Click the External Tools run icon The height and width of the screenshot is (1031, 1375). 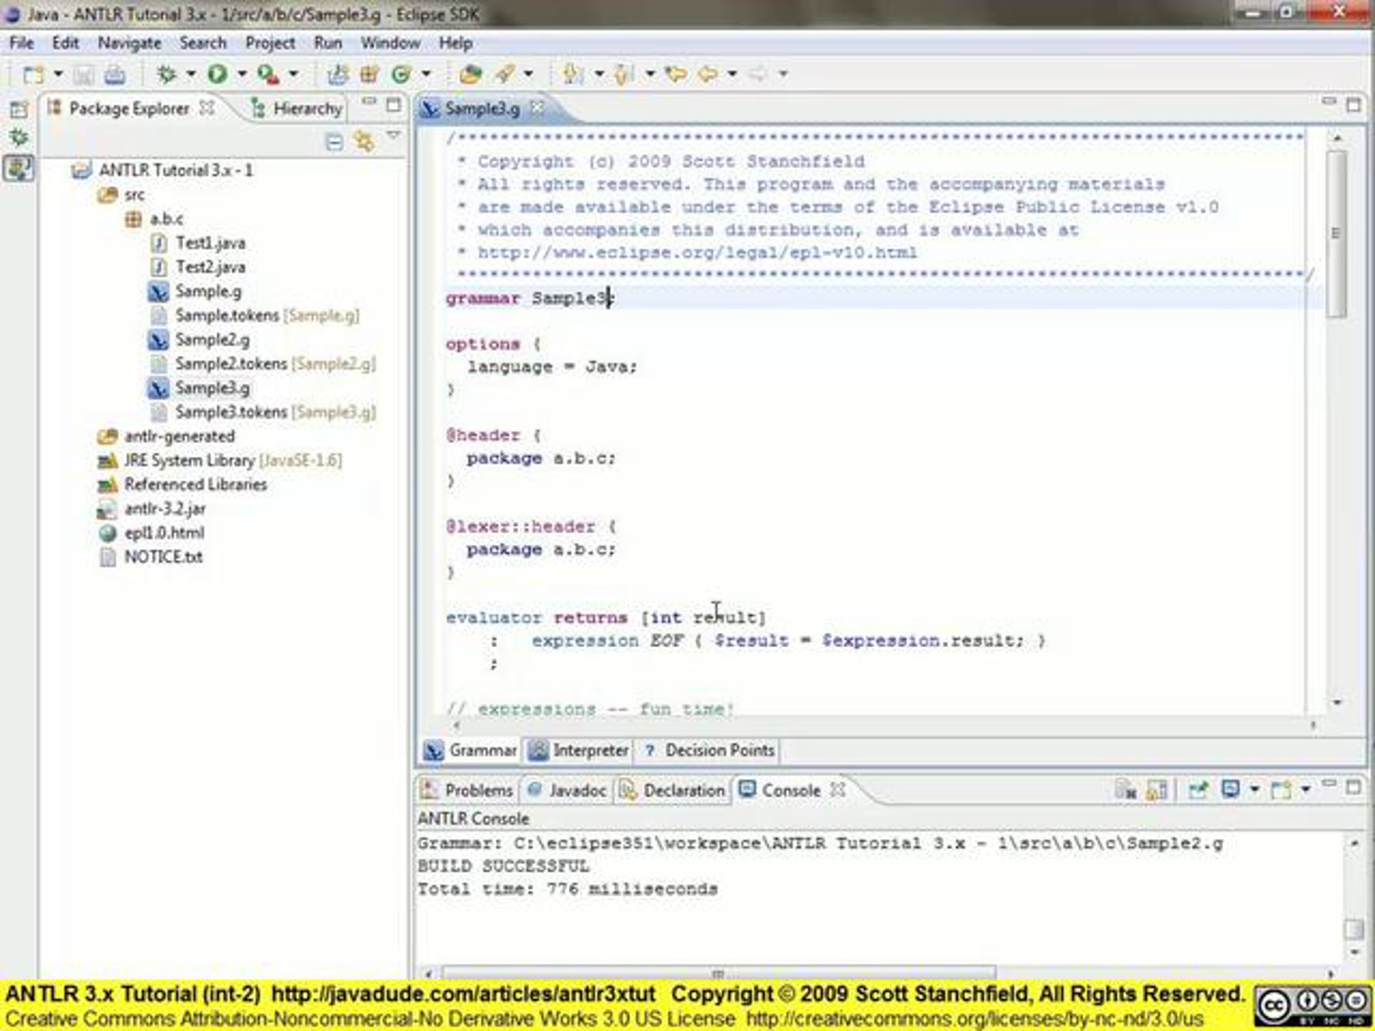coord(268,74)
